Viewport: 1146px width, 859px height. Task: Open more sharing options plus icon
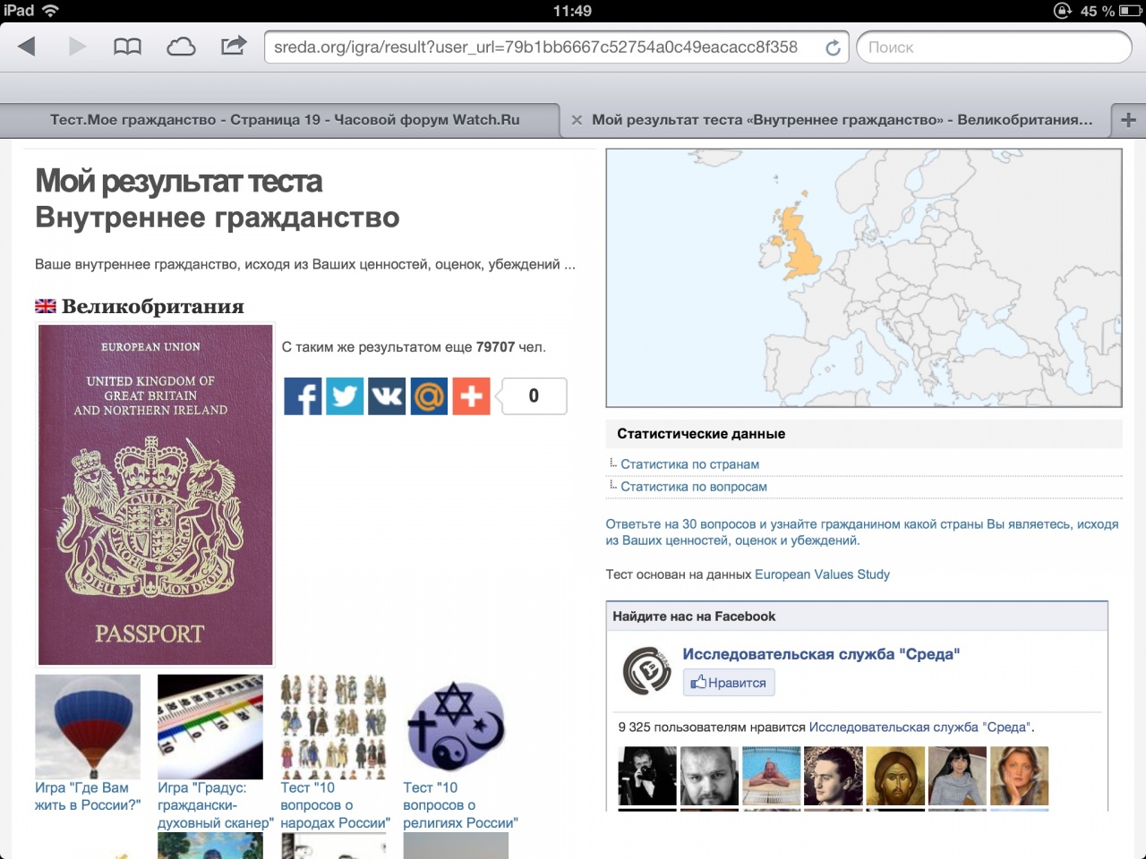tap(471, 396)
